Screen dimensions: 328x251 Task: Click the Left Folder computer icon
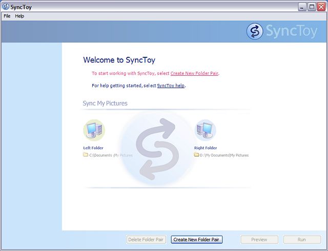click(94, 130)
